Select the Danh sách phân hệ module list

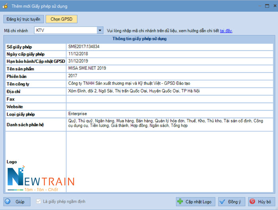point(166,123)
